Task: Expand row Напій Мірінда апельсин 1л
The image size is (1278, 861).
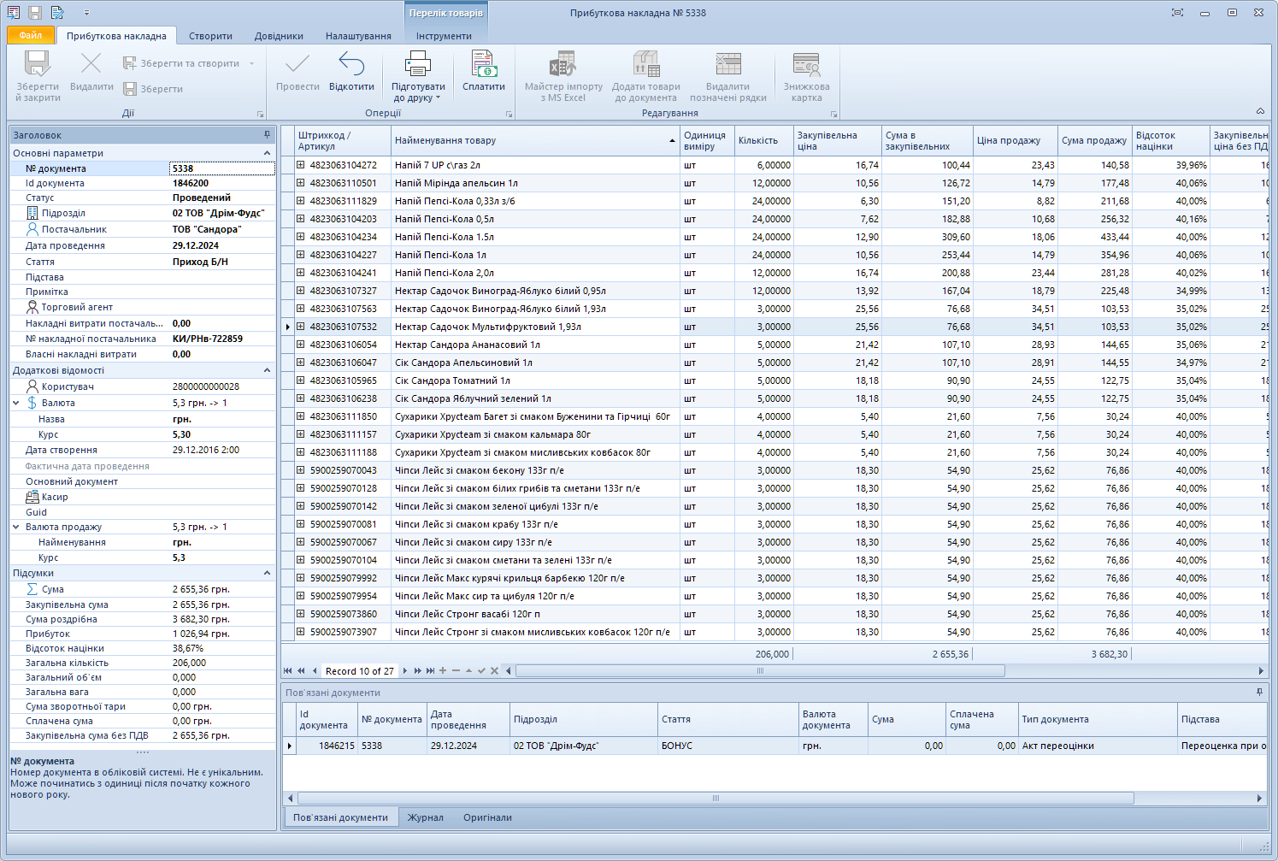Action: (301, 183)
